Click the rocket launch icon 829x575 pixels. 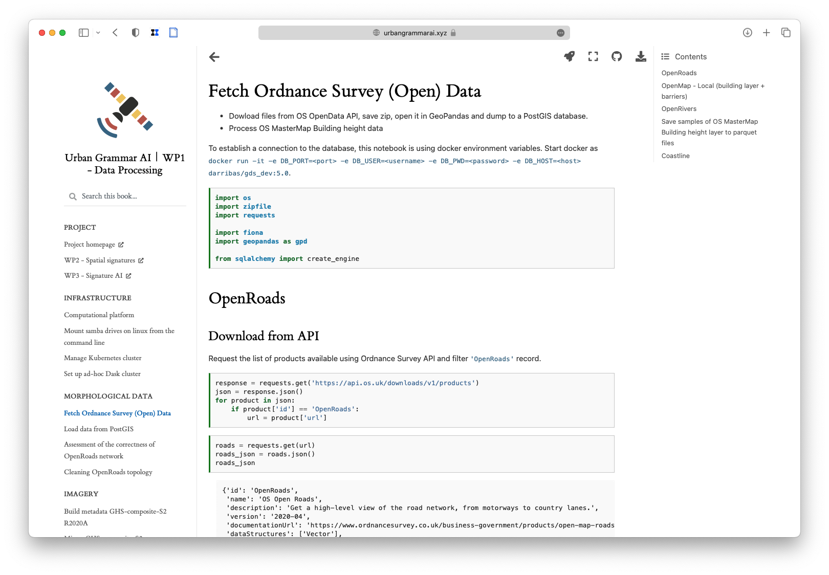point(569,57)
